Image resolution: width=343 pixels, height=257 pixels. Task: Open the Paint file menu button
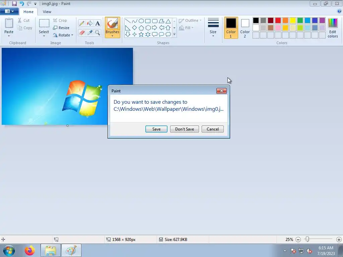(9, 11)
